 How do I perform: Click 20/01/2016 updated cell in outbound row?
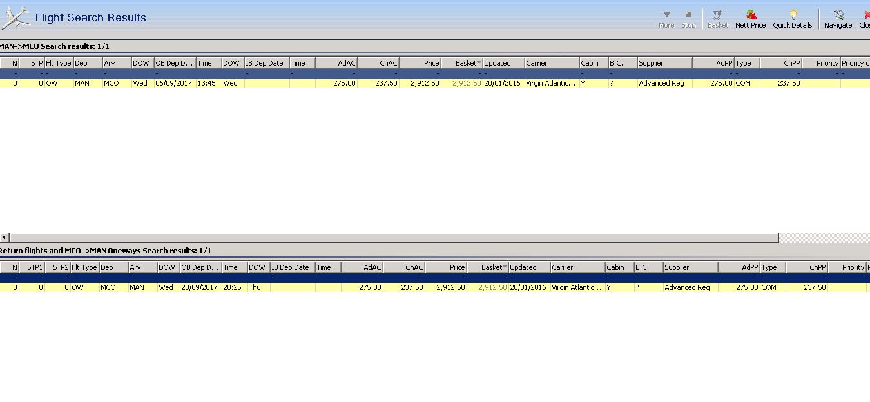click(x=503, y=83)
